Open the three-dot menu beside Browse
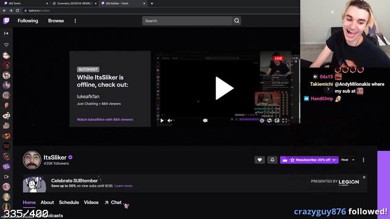Screen dimensions: 390x219 75,21
